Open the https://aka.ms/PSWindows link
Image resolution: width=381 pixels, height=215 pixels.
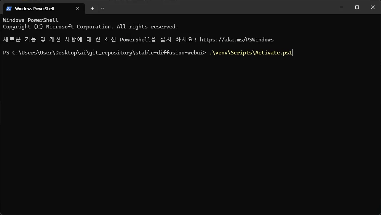click(x=237, y=39)
